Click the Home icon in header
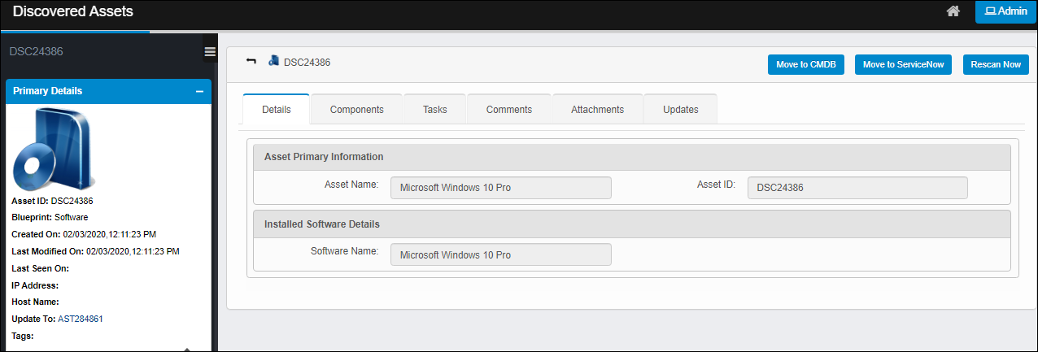1038x352 pixels. point(953,11)
